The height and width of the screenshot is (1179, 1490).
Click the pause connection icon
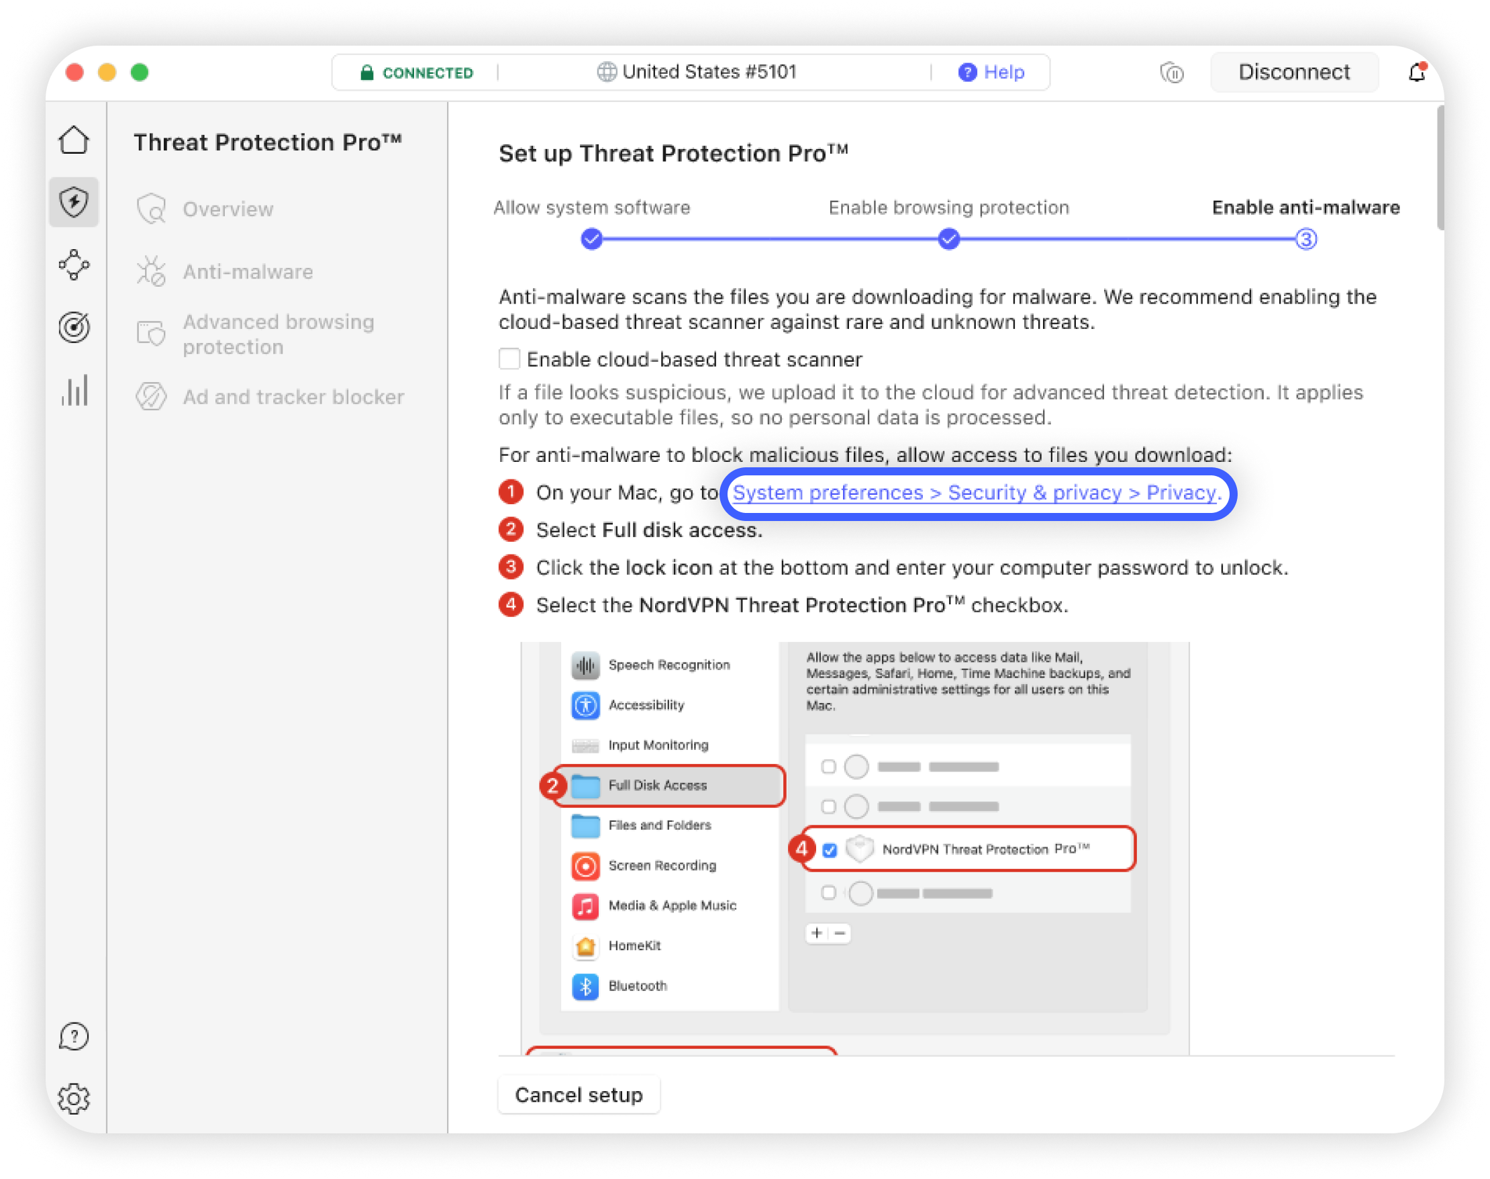tap(1172, 72)
